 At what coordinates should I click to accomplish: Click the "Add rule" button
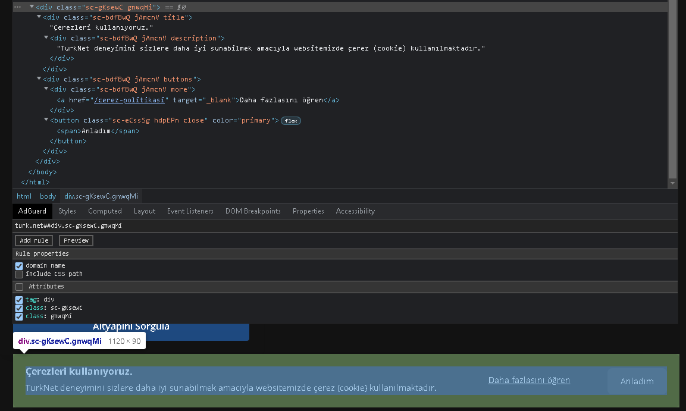(33, 240)
